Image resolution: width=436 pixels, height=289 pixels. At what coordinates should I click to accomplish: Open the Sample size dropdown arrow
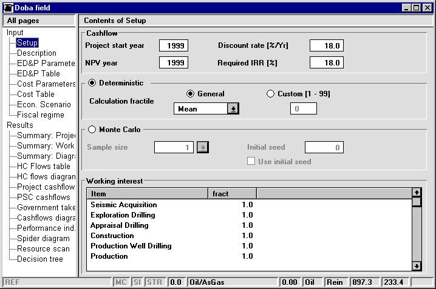coord(203,147)
